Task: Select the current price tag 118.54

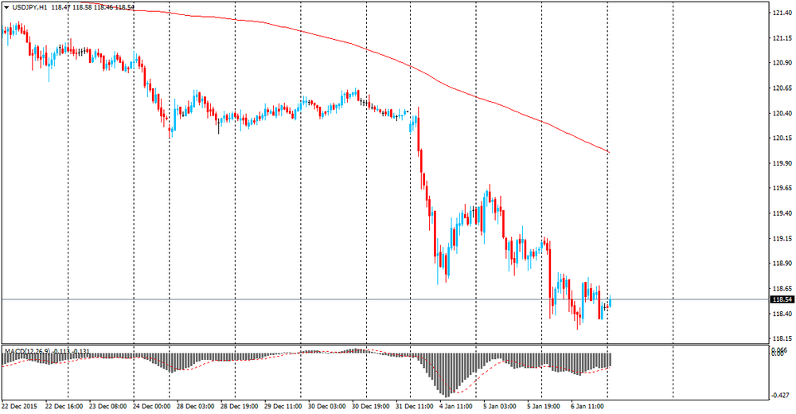Action: pos(782,299)
